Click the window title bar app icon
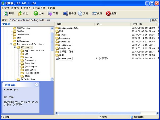The width and height of the screenshot is (160, 120). tap(3, 3)
